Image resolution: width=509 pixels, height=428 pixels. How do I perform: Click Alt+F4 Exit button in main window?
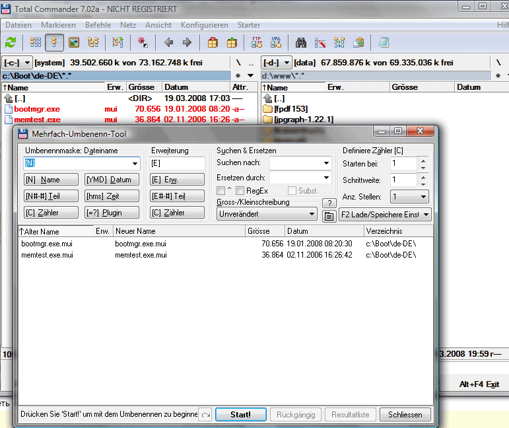(479, 384)
